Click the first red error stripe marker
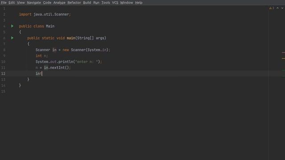 pos(283,52)
